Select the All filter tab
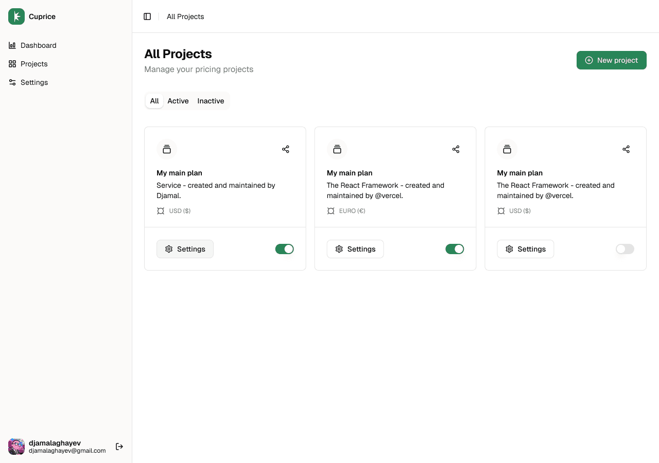The height and width of the screenshot is (463, 659). tap(154, 101)
